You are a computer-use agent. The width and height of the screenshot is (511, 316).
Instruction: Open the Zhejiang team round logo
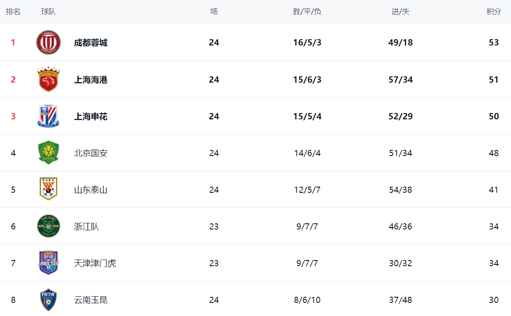coord(48,226)
